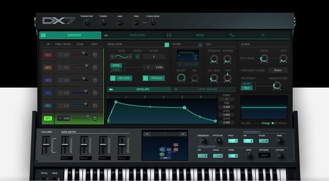Click the Out Feedback knob
The image size is (329, 181).
click(x=214, y=59)
